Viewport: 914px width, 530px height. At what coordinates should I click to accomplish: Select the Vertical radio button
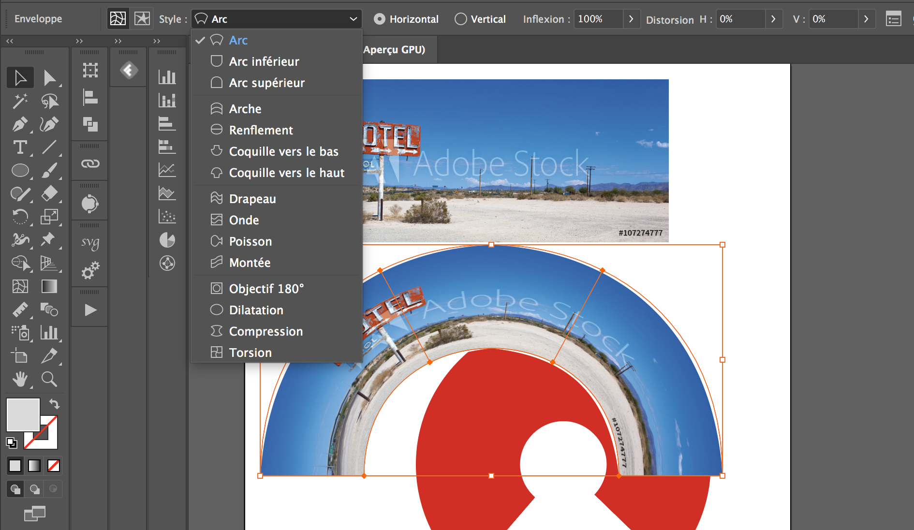pyautogui.click(x=460, y=19)
